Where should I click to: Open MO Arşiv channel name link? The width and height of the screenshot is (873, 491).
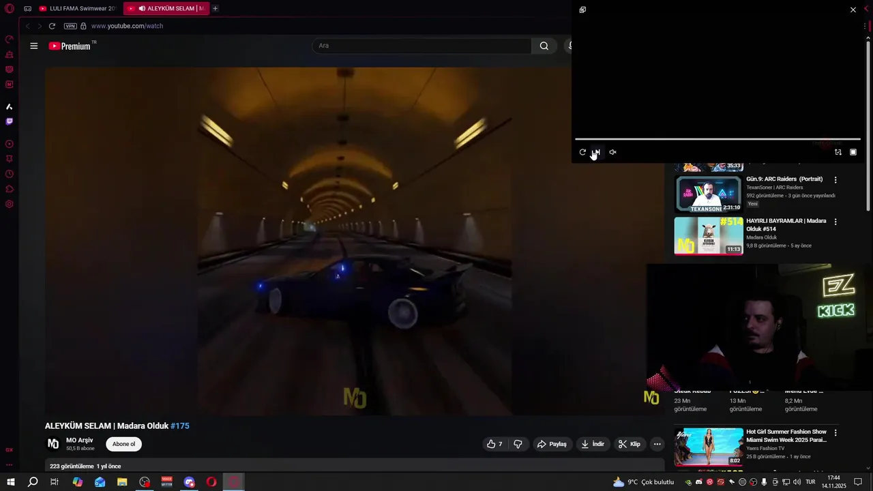[x=80, y=440]
